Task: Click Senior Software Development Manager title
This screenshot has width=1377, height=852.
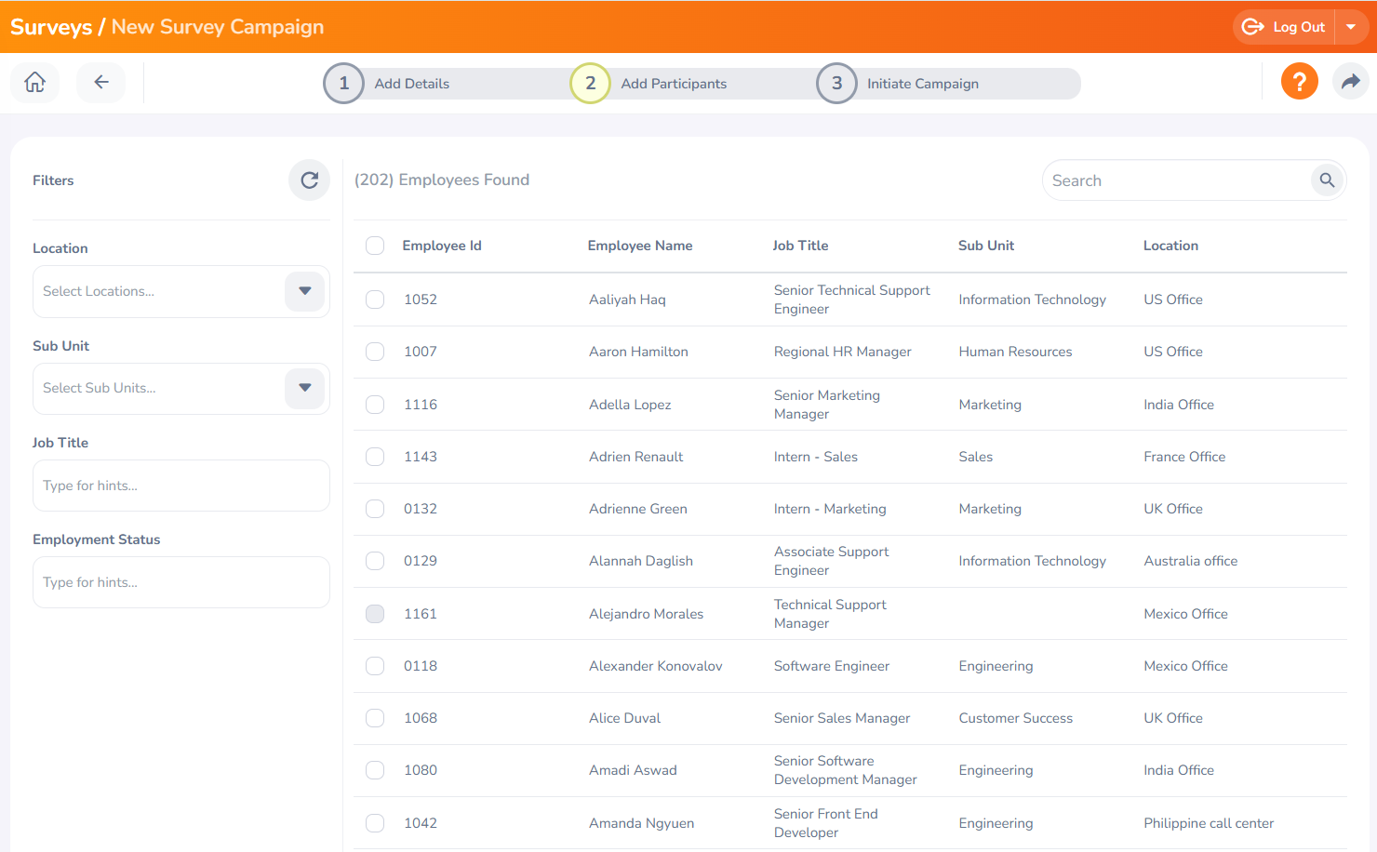Action: [846, 770]
